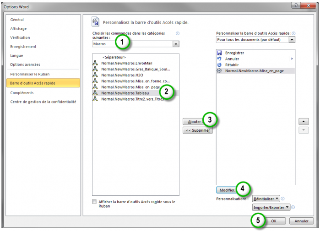320x231 pixels.
Task: Open the Macros category dropdown
Action: point(176,44)
